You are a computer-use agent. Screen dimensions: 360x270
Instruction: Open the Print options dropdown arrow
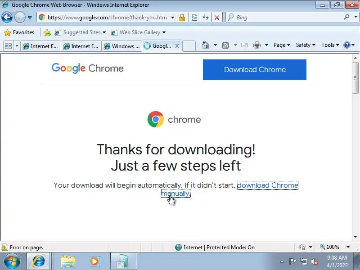[266, 45]
